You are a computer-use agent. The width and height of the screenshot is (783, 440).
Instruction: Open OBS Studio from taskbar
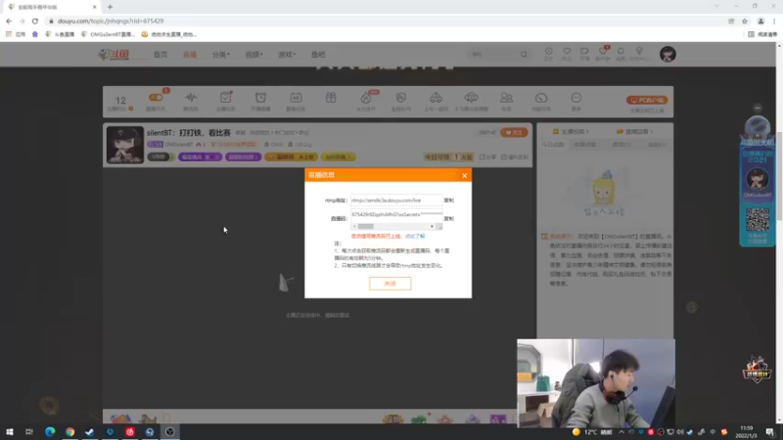[169, 432]
